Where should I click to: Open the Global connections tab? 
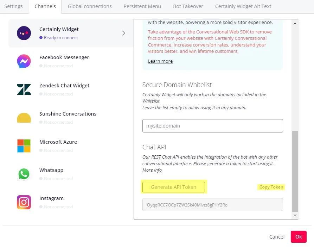tap(90, 6)
